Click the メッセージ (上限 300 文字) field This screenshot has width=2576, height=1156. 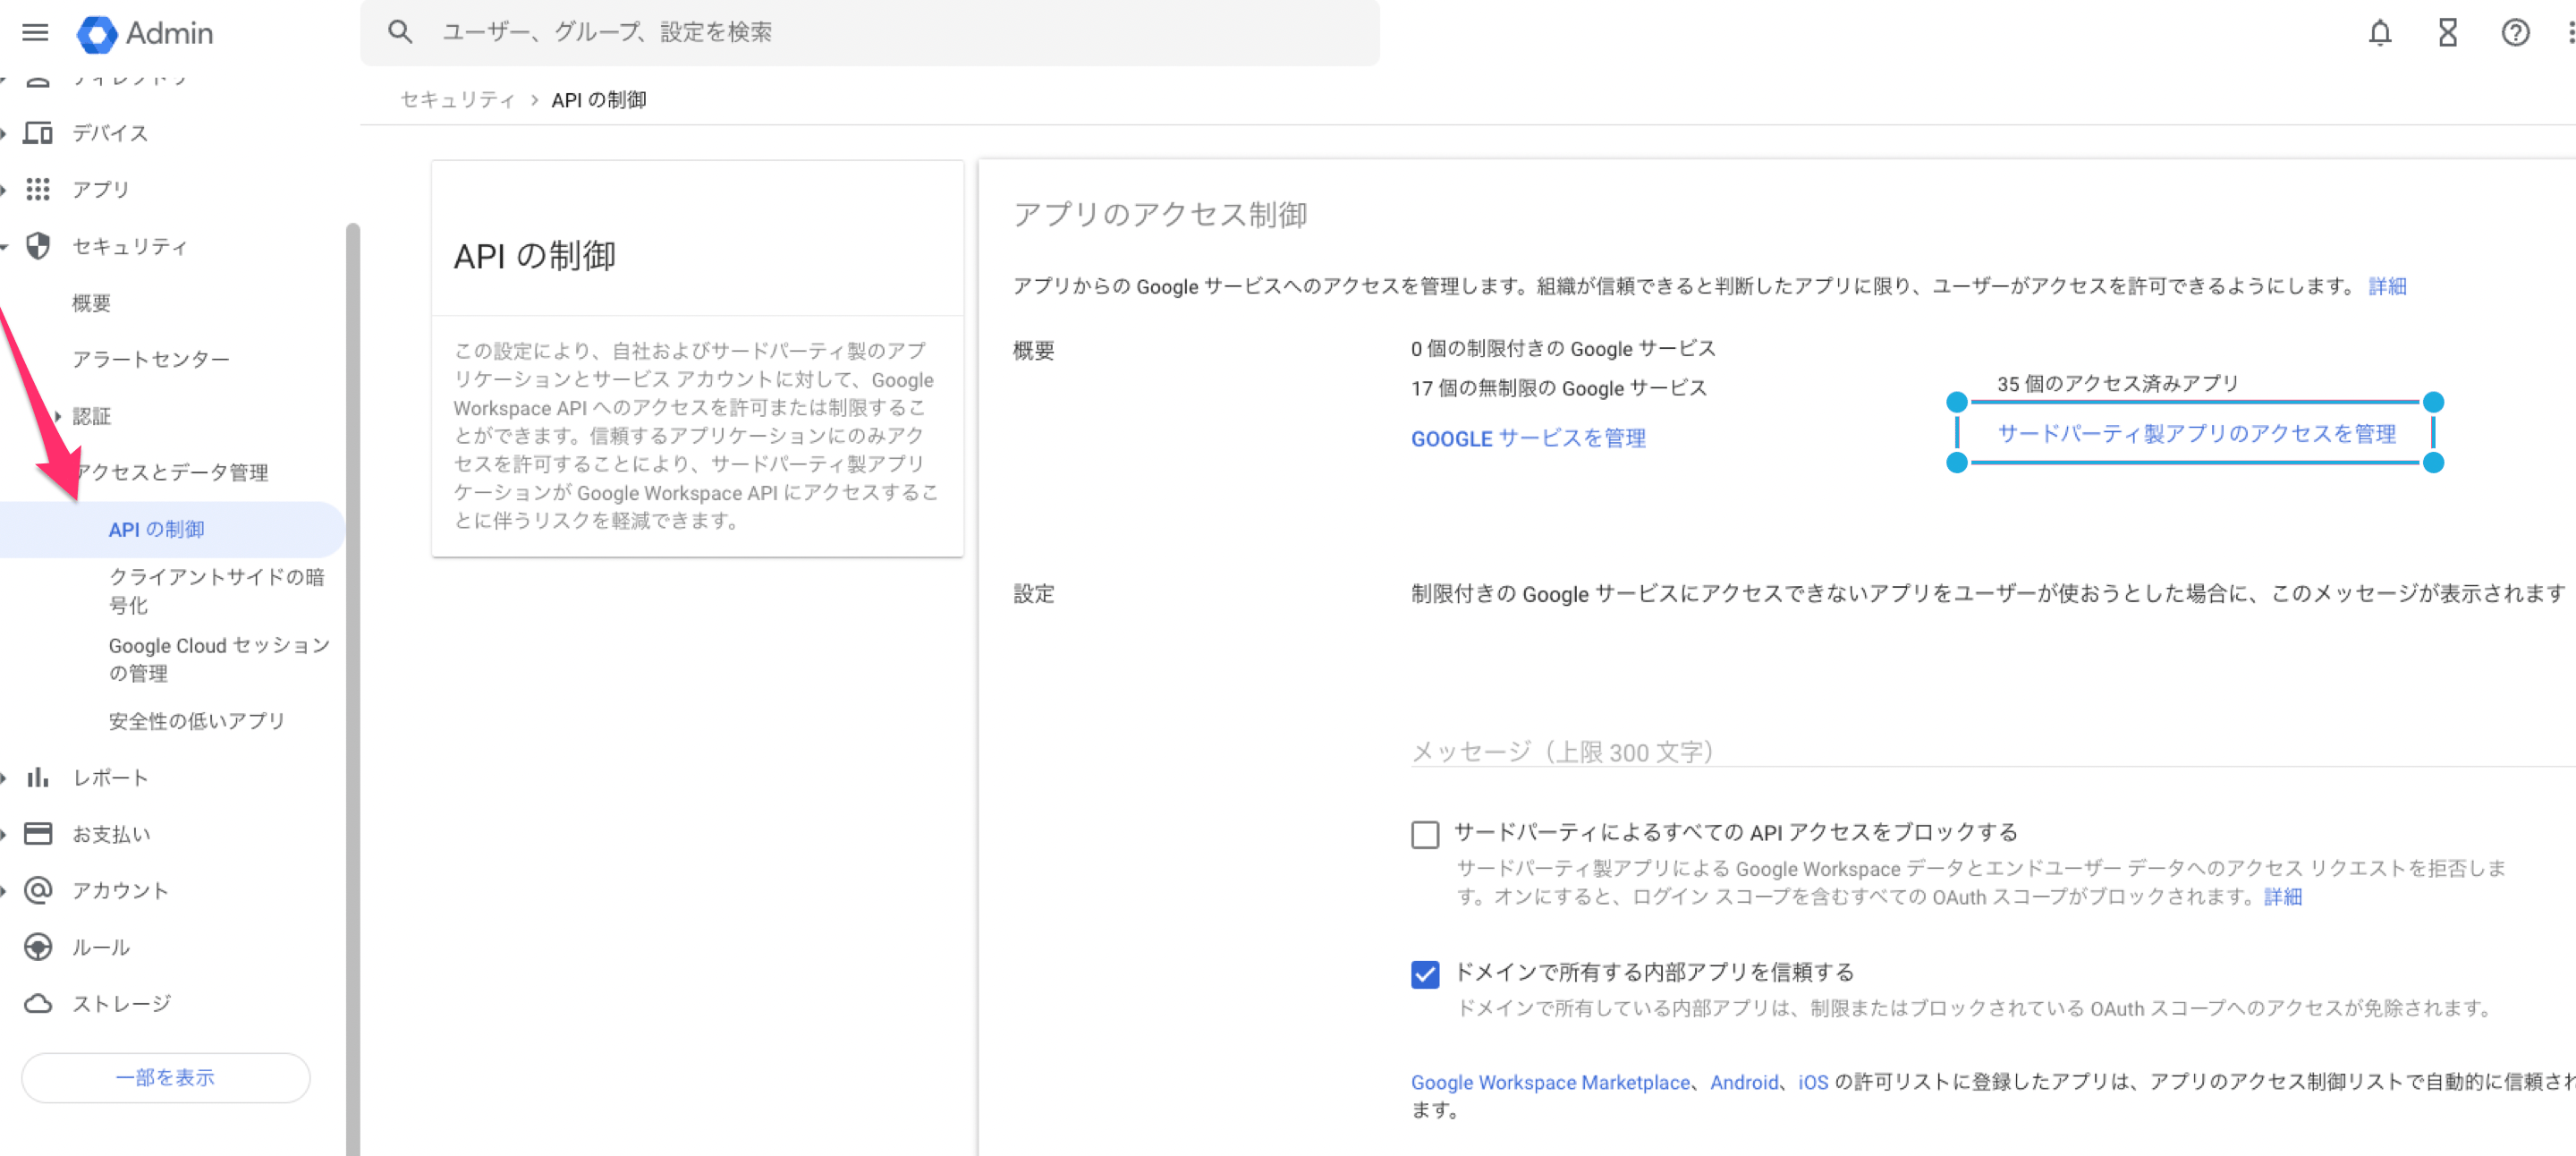pos(1992,751)
